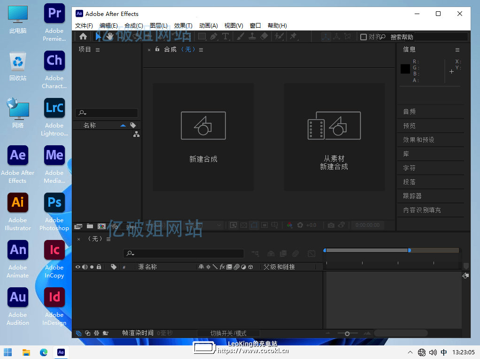This screenshot has width=480, height=359.
Task: Open the 图层(L) menu
Action: [x=159, y=26]
